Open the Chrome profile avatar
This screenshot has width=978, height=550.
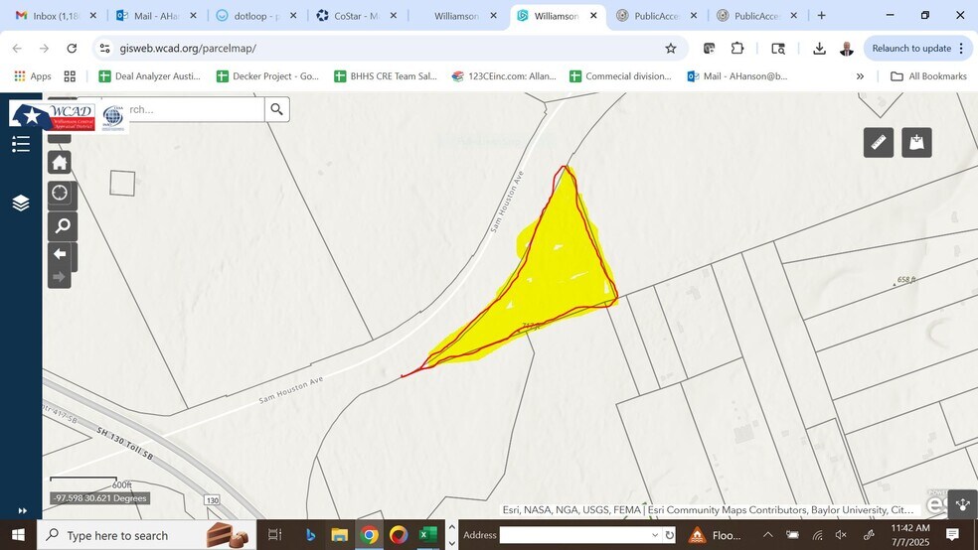[x=847, y=48]
